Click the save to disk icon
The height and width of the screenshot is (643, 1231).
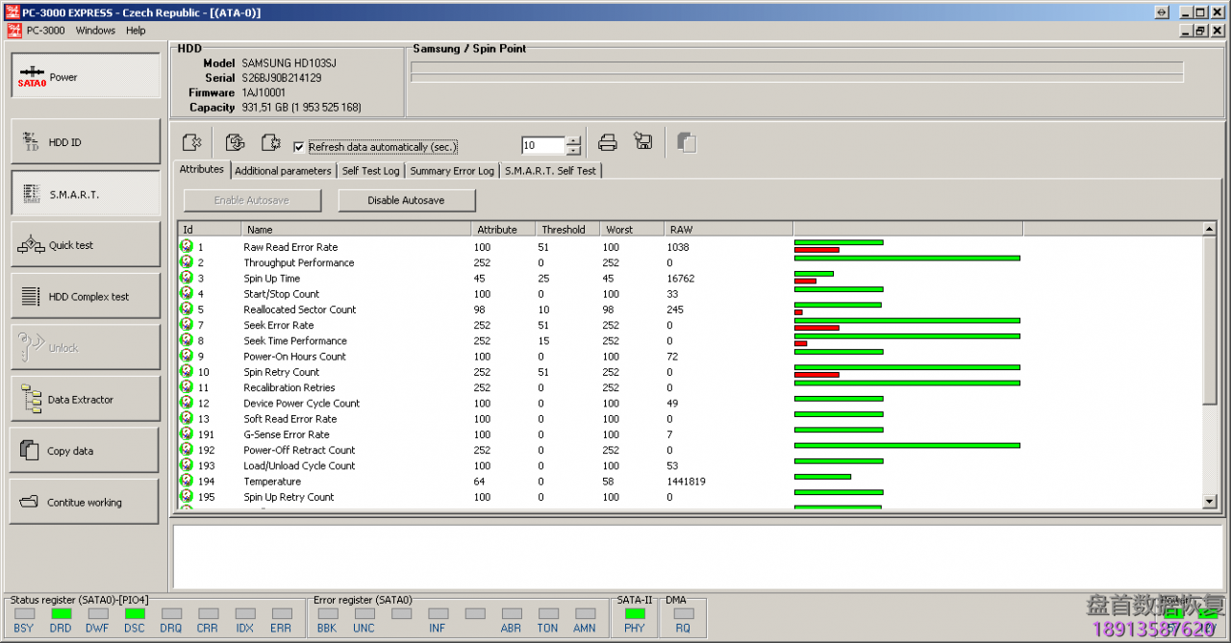coord(643,142)
